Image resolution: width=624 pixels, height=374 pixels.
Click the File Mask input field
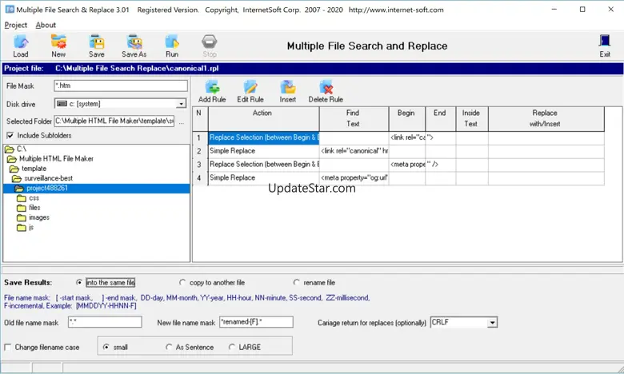[x=121, y=86]
